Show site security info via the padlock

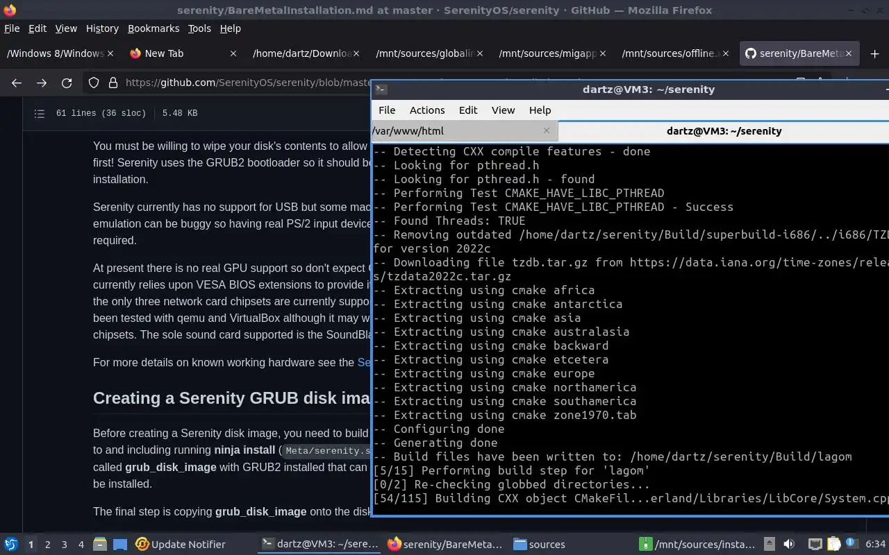(113, 83)
